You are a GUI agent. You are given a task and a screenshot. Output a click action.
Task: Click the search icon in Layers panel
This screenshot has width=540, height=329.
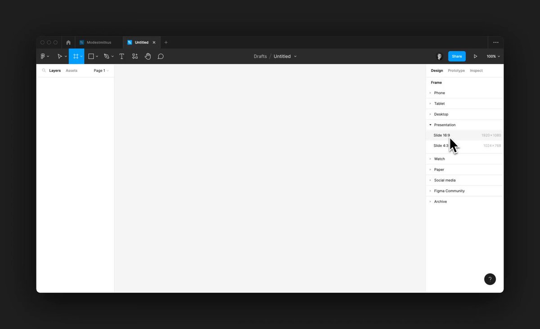click(x=44, y=70)
